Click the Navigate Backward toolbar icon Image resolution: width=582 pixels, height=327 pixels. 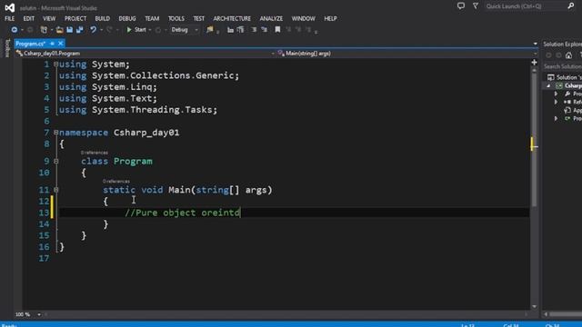[15, 30]
